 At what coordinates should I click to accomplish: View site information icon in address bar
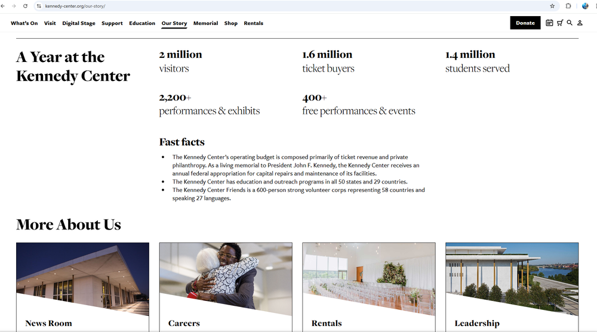39,6
